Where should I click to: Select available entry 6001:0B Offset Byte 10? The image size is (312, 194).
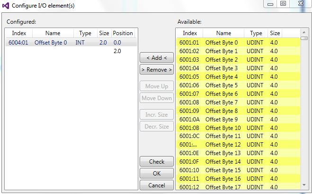[x=238, y=128]
